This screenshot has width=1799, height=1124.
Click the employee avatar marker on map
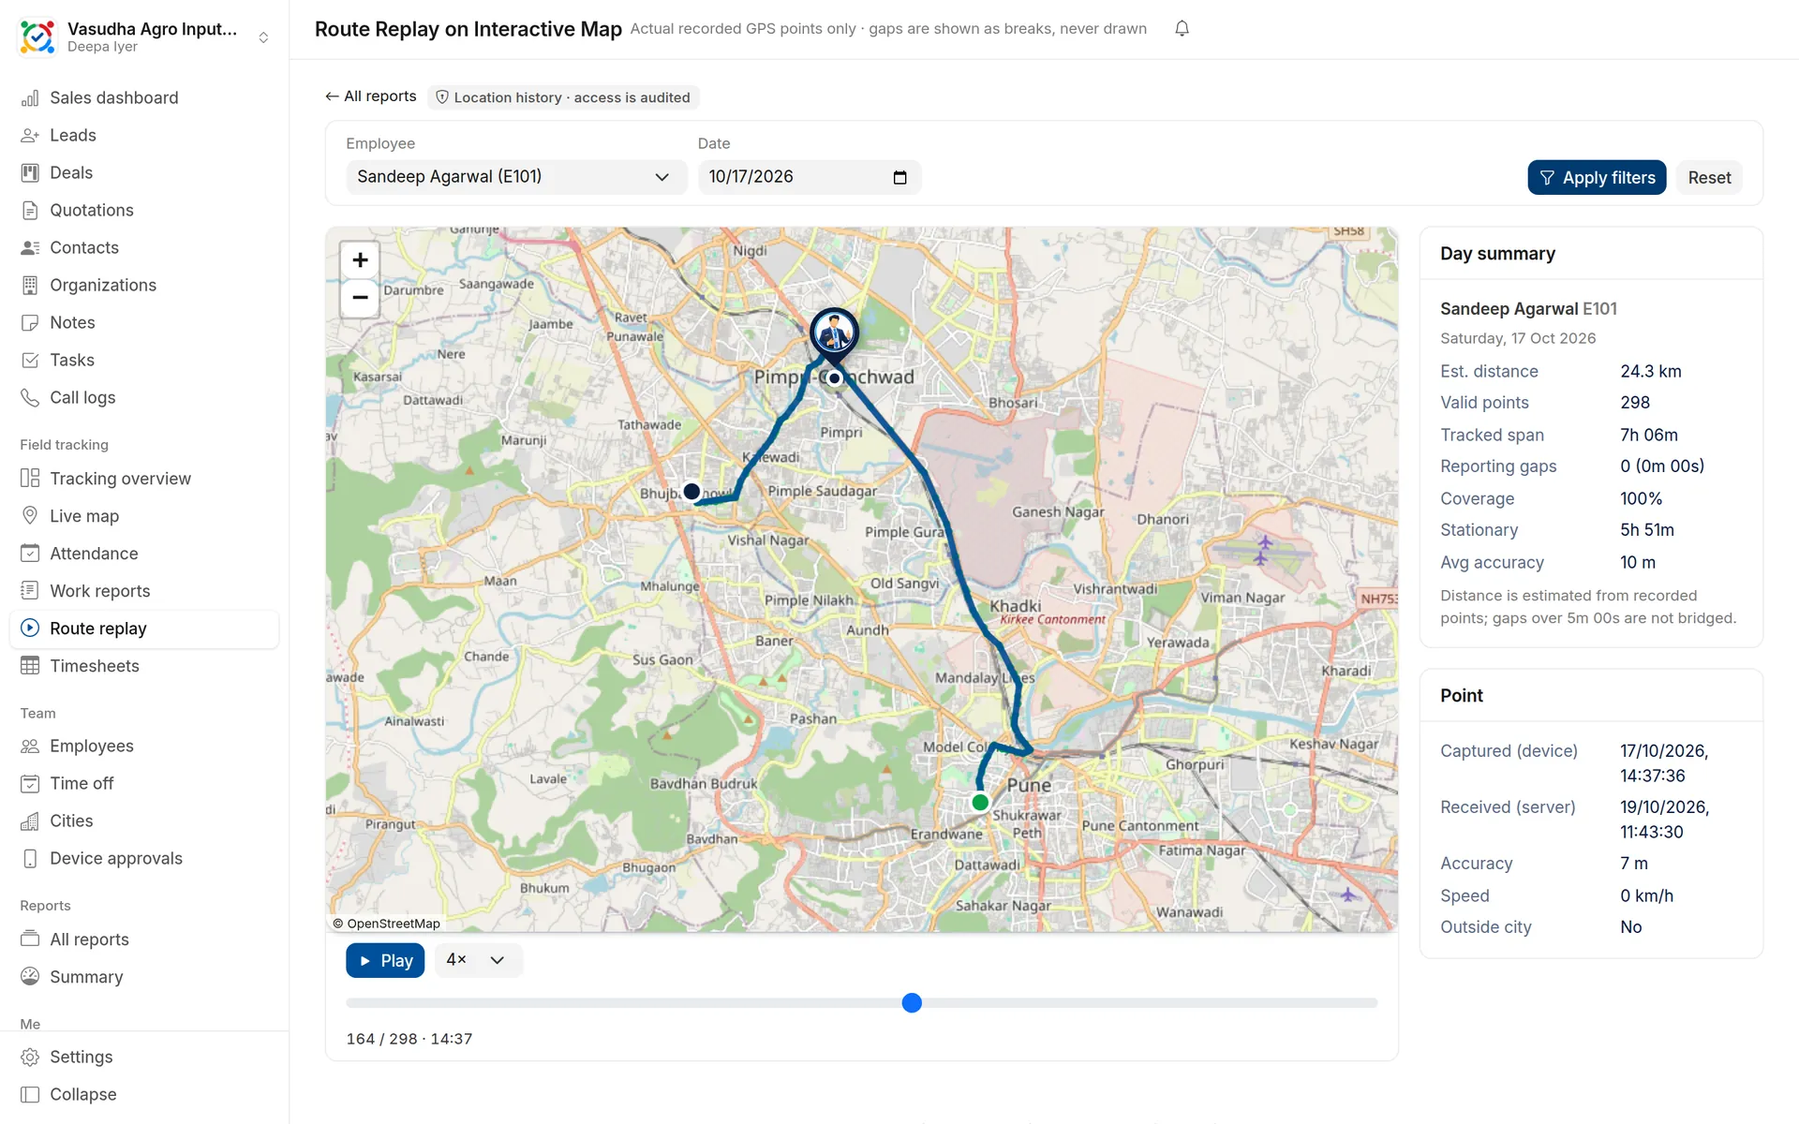pyautogui.click(x=834, y=333)
